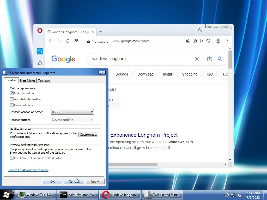Open Windows Task Manager taskbar button
Screen dimensions: 267x200
pos(35,195)
